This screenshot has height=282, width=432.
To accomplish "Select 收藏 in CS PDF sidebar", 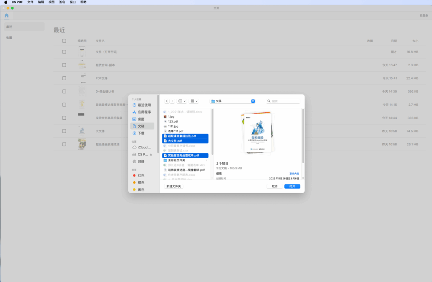I will (24, 38).
